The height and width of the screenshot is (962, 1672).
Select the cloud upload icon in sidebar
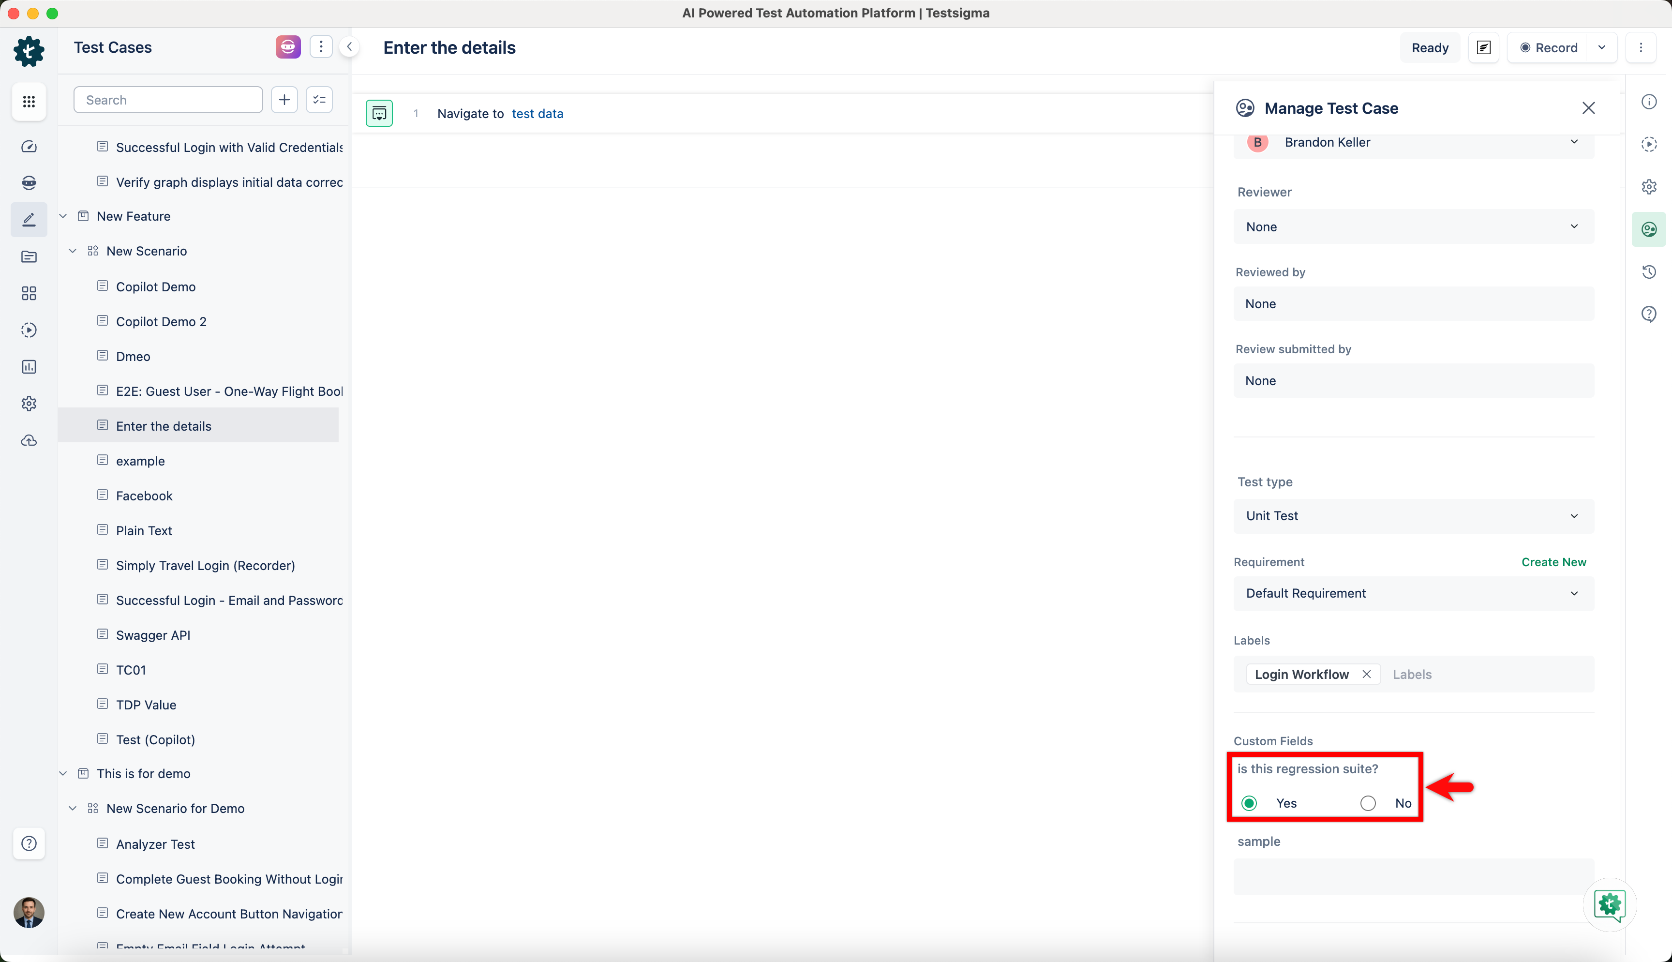pyautogui.click(x=29, y=440)
